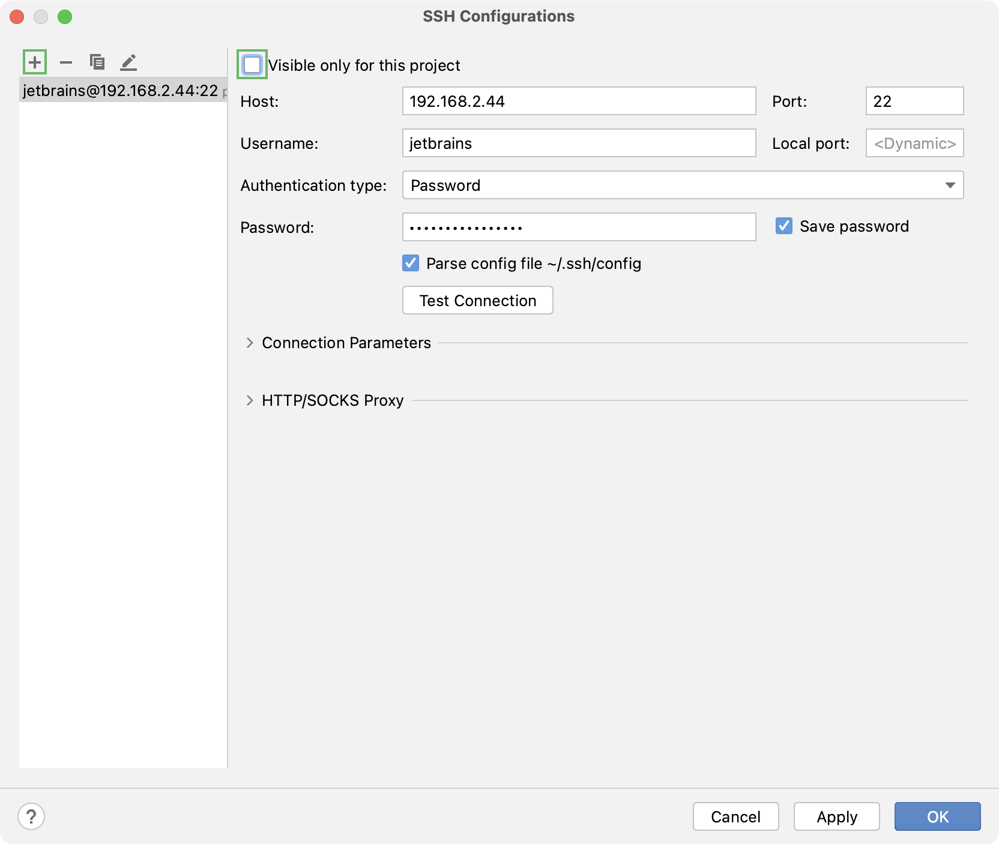Click the Port field showing 22
This screenshot has height=844, width=999.
point(914,101)
